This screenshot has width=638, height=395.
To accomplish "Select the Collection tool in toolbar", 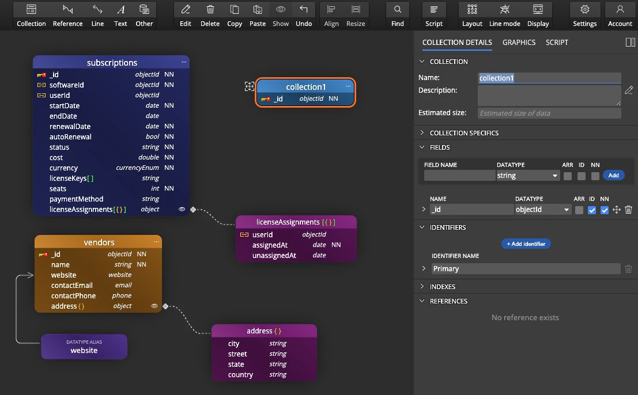I will (x=31, y=16).
